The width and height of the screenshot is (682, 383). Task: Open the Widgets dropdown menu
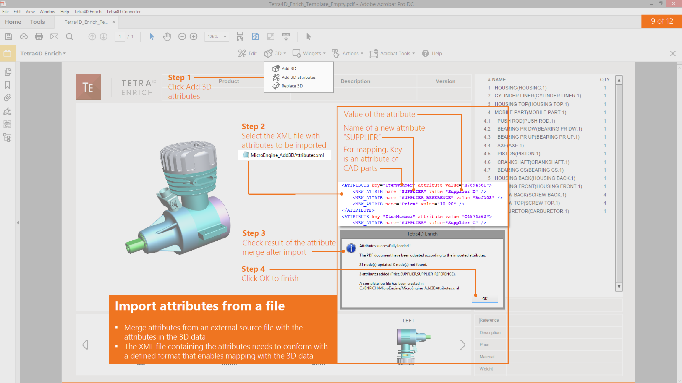point(309,53)
